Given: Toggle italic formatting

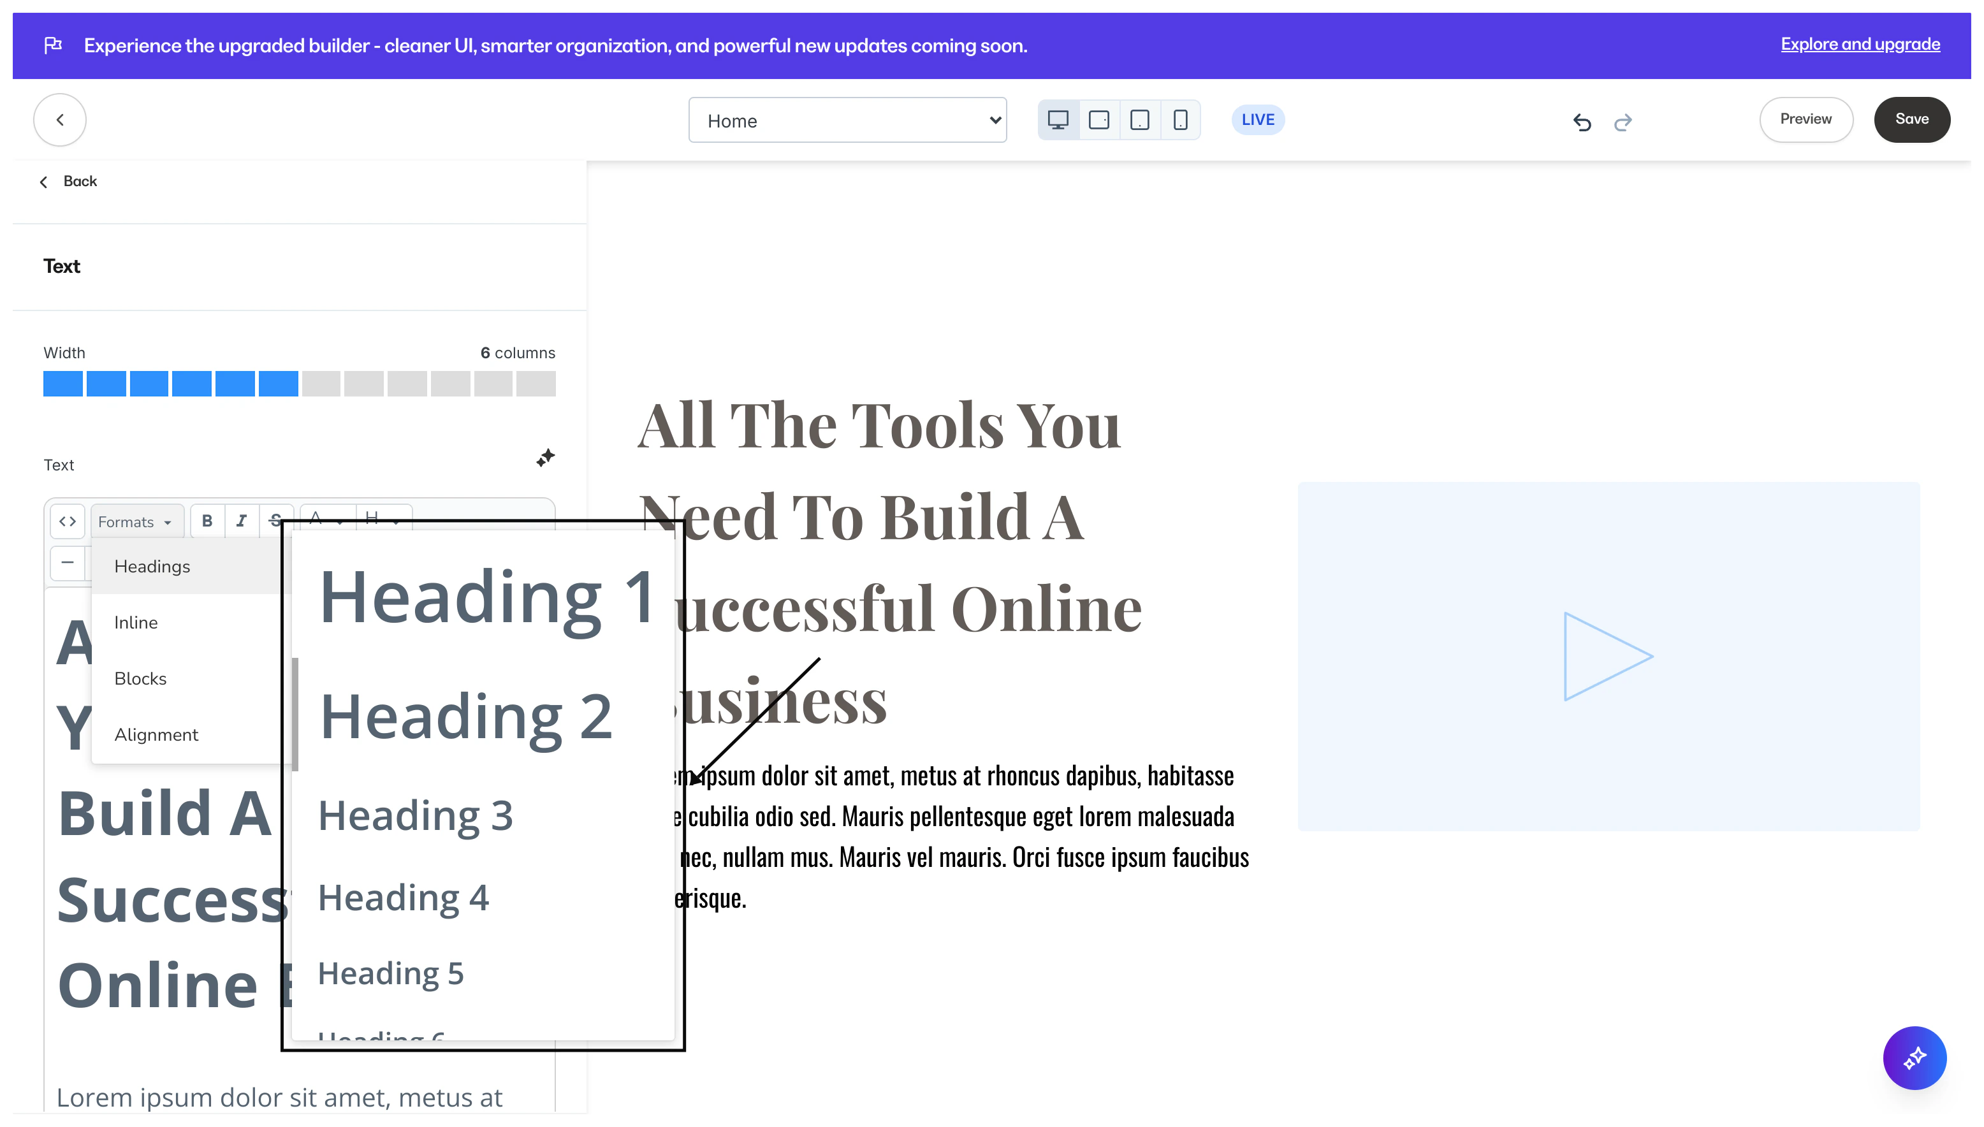Looking at the screenshot, I should click(242, 521).
